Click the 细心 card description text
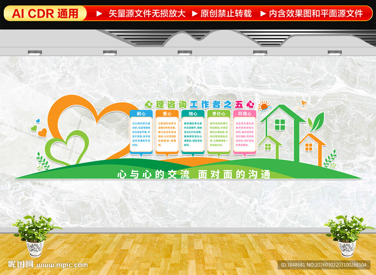376x275 pixels. [193, 134]
